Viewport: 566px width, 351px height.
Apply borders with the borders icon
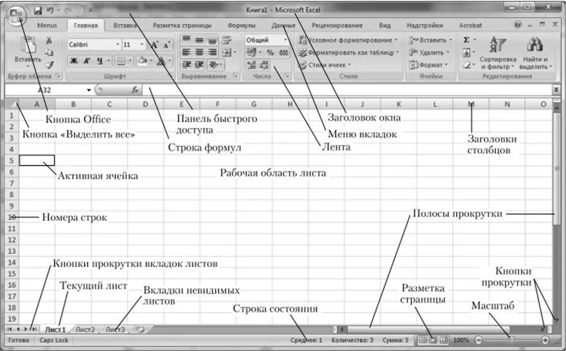point(121,61)
